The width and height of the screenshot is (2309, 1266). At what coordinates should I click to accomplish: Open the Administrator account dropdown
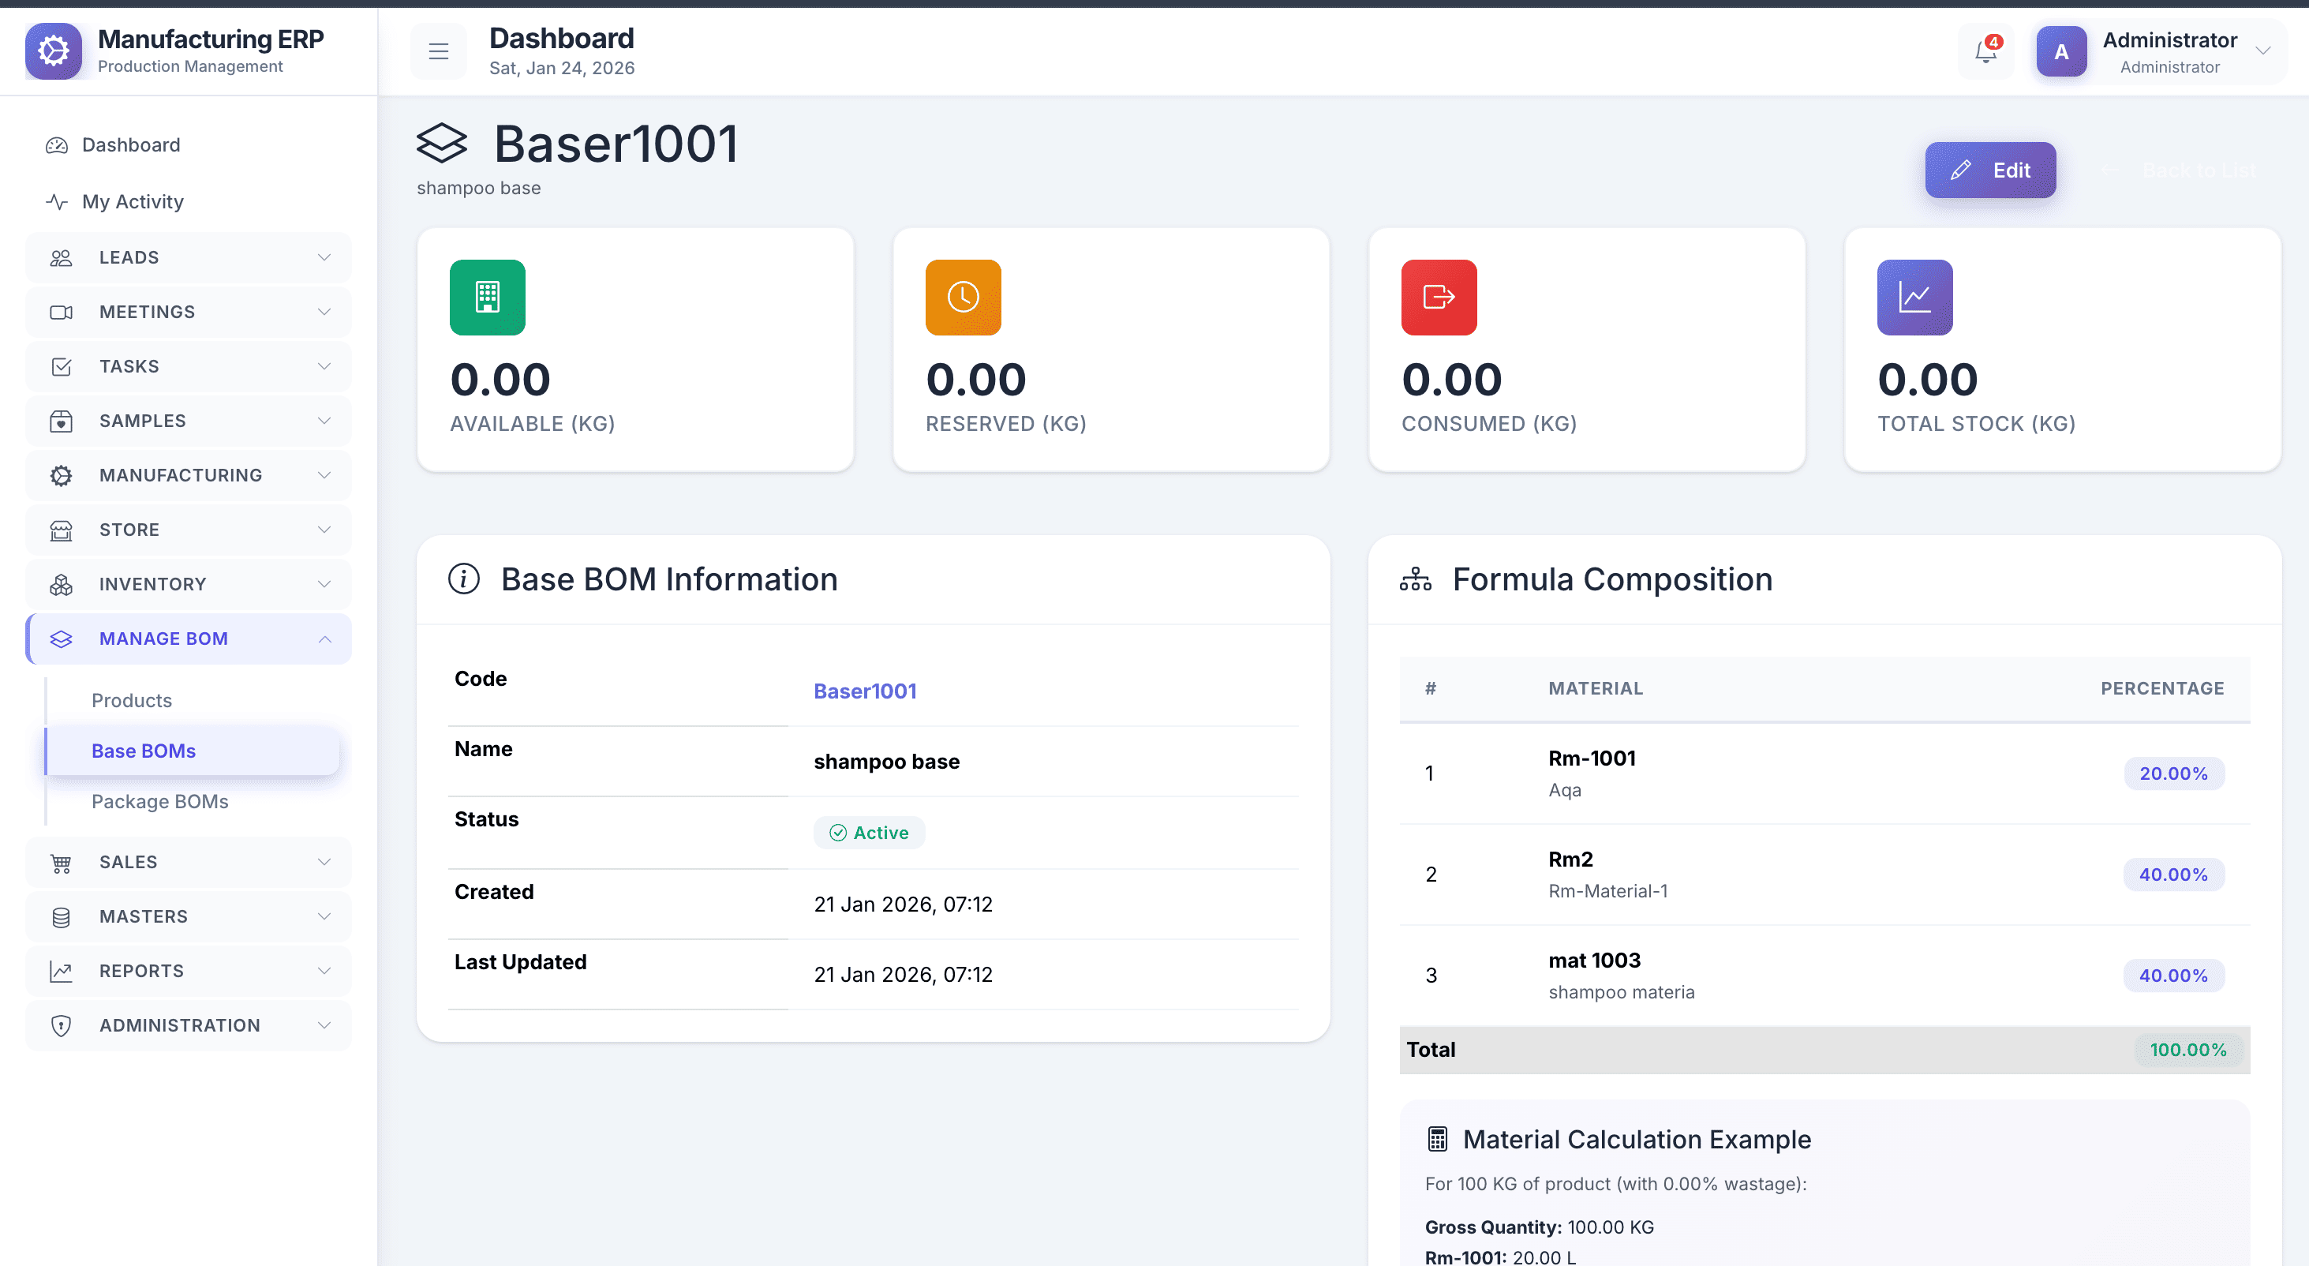click(x=2262, y=51)
